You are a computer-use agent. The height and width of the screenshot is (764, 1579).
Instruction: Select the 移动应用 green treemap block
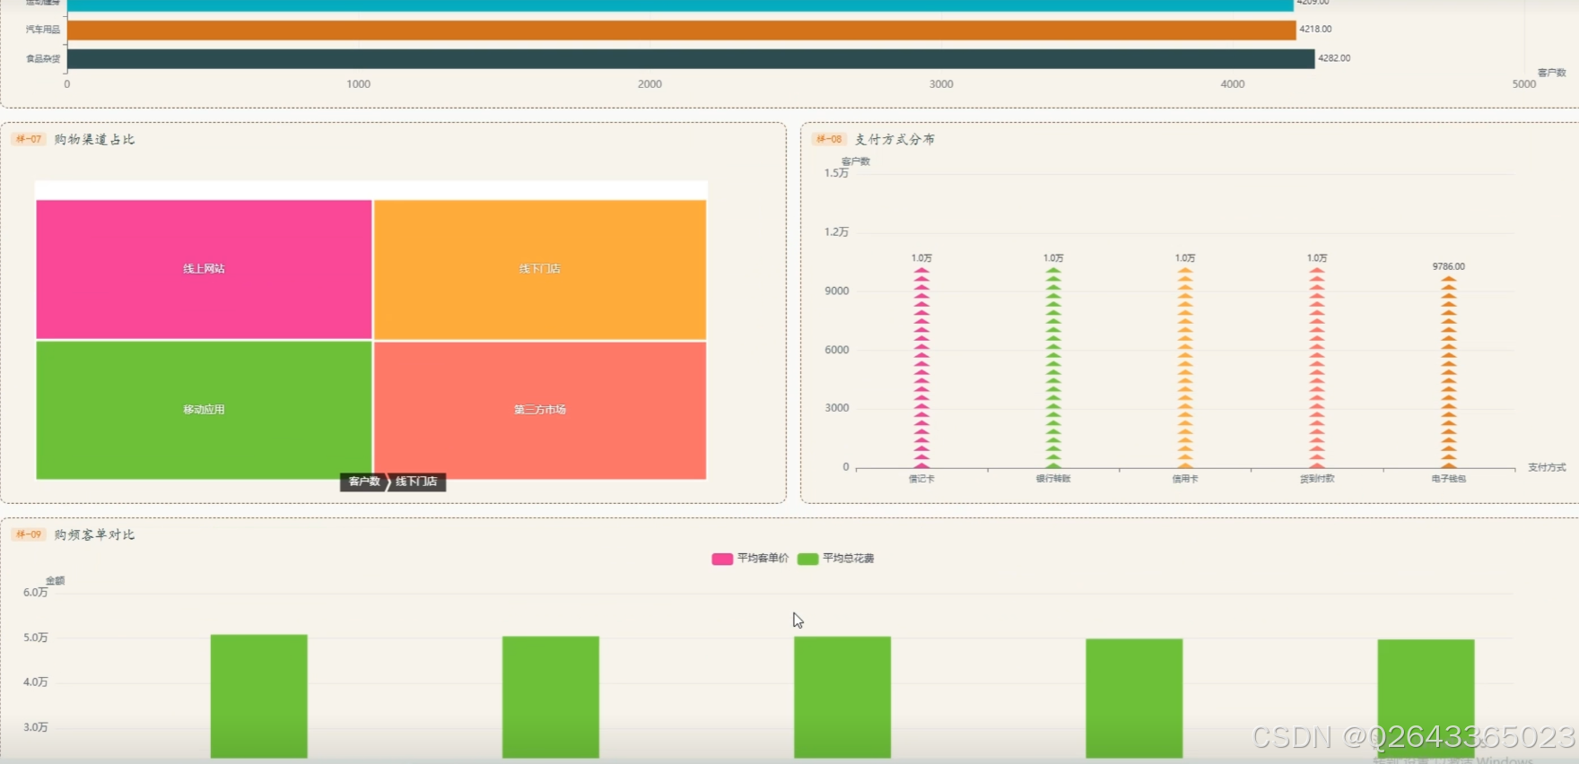(204, 410)
